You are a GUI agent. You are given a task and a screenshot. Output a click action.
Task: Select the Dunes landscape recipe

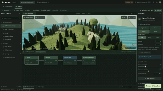point(156,32)
